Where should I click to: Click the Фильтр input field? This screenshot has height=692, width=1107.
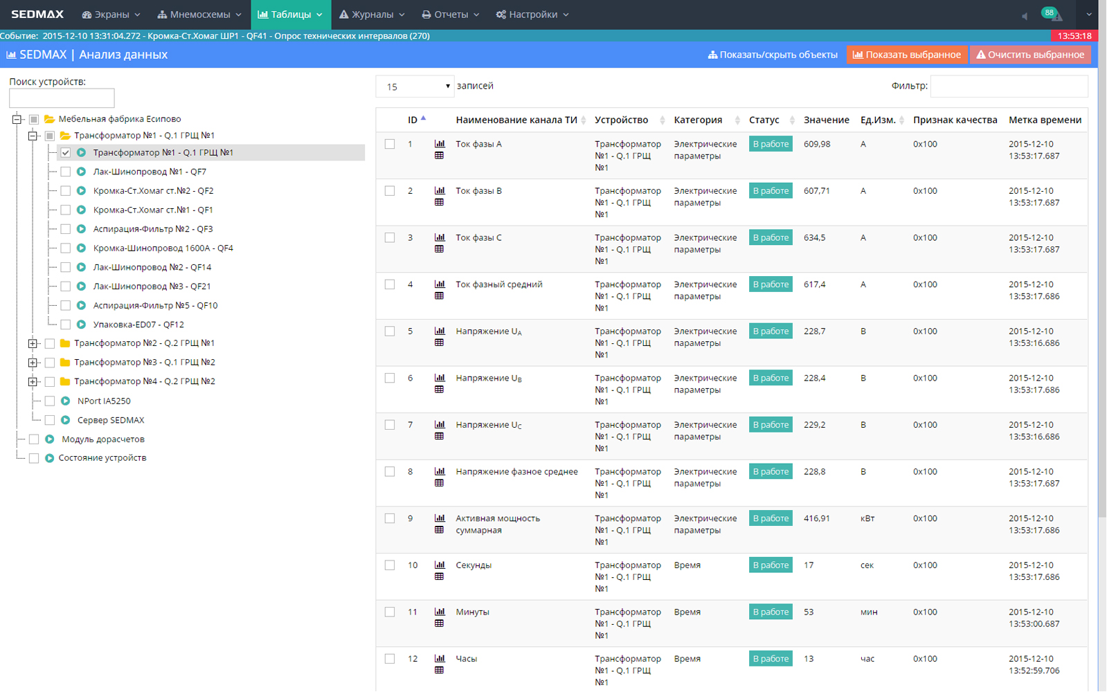click(x=1009, y=86)
